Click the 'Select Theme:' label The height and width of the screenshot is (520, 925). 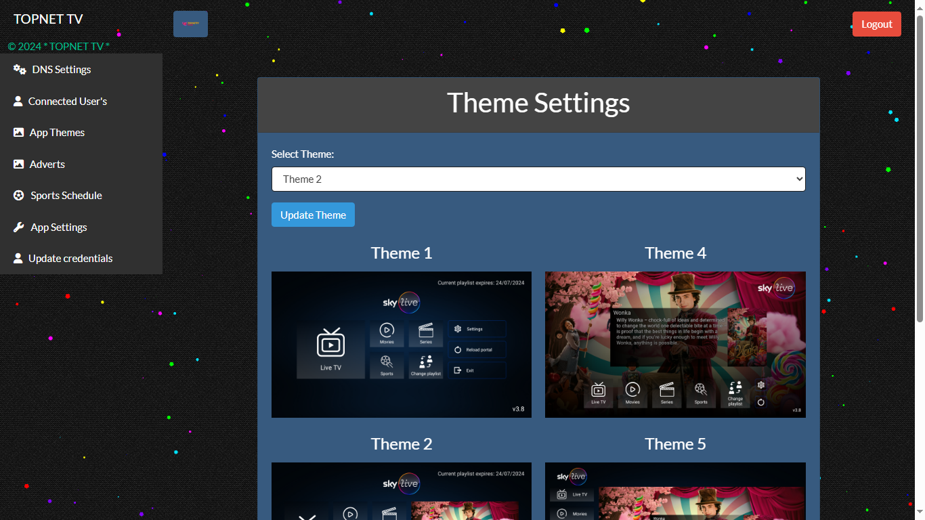point(303,154)
